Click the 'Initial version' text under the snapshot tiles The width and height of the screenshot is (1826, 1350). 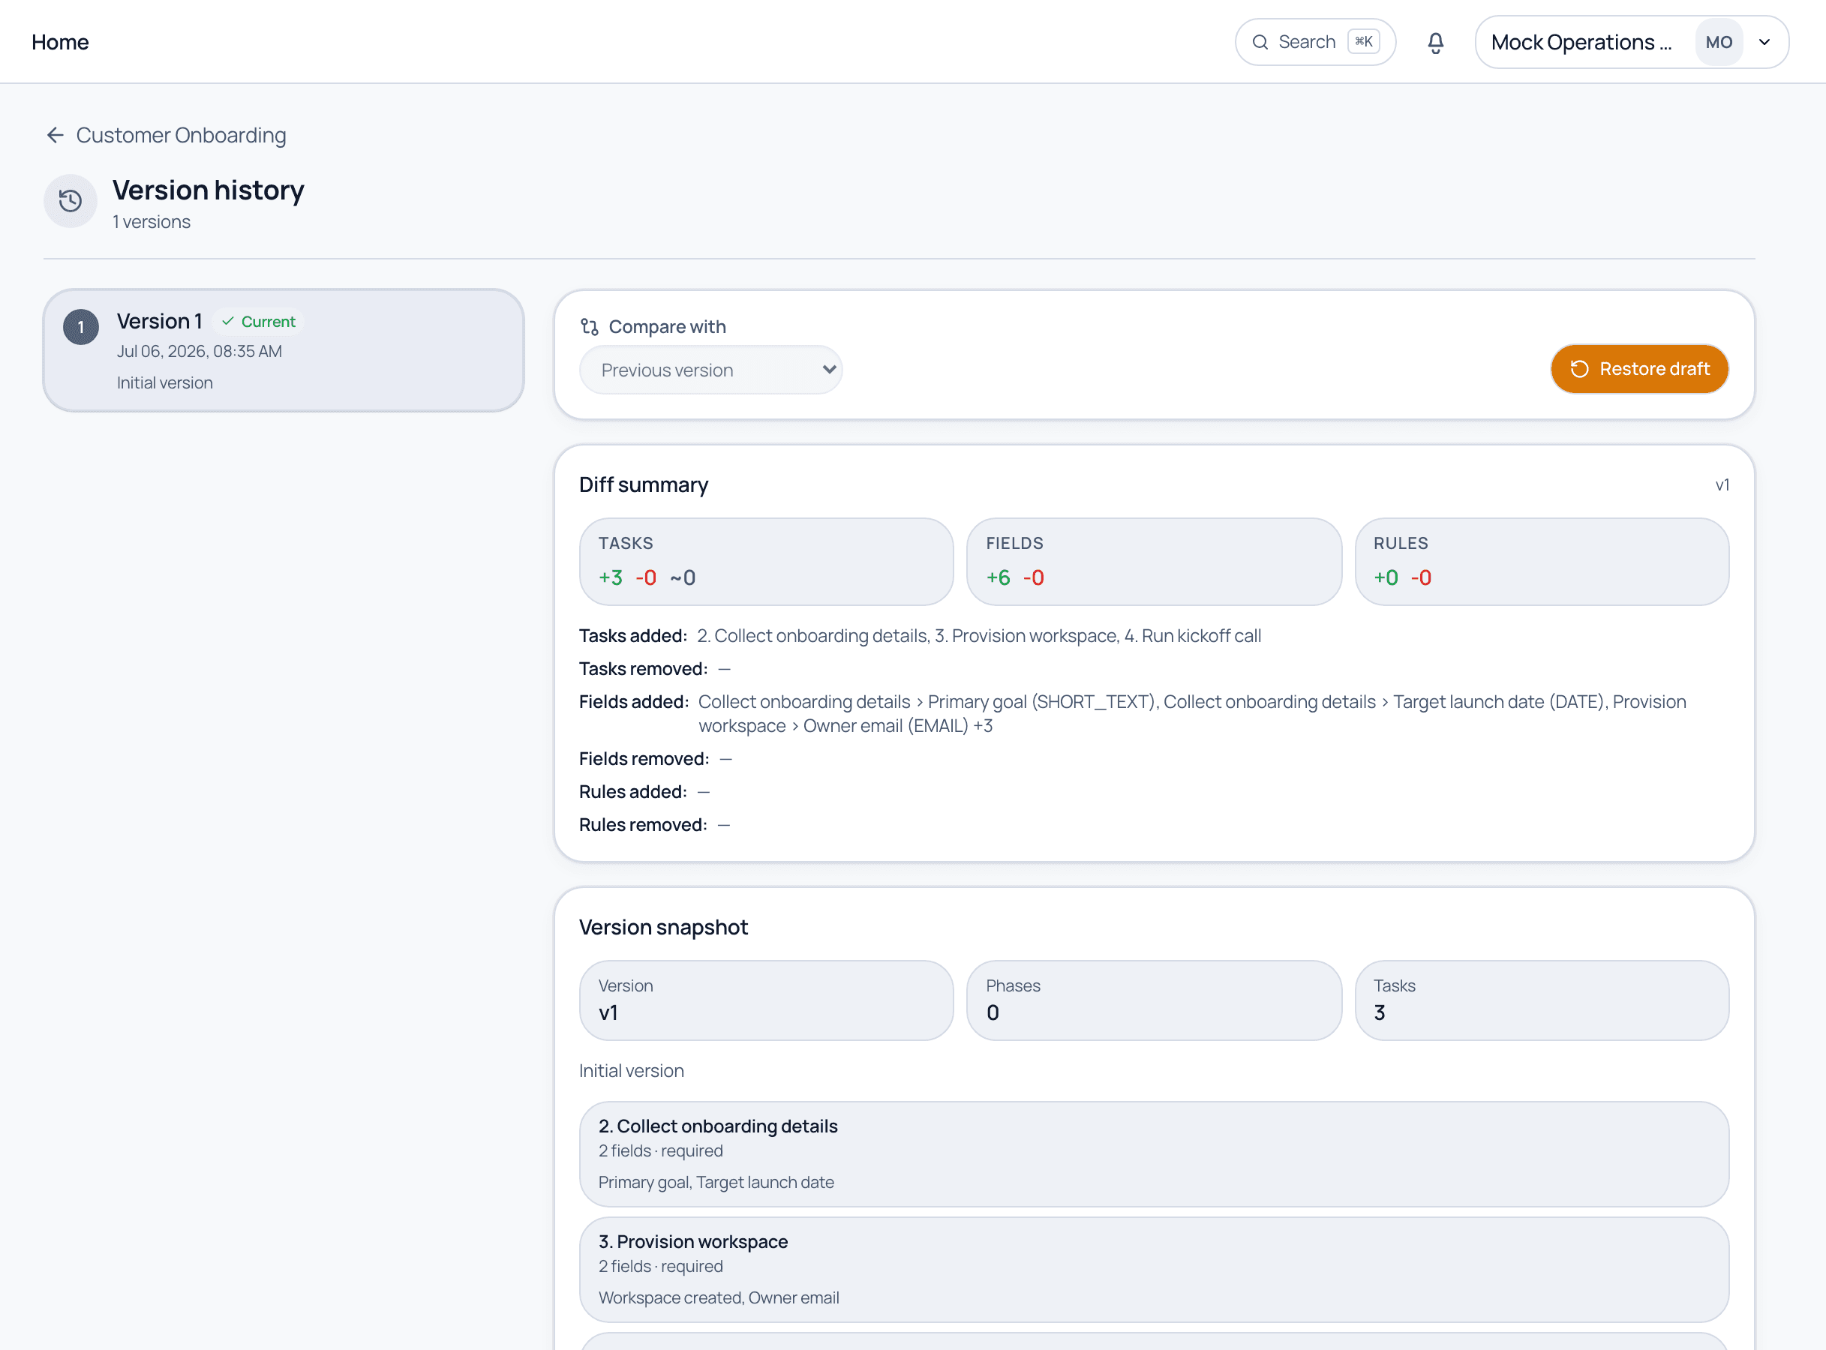(631, 1071)
